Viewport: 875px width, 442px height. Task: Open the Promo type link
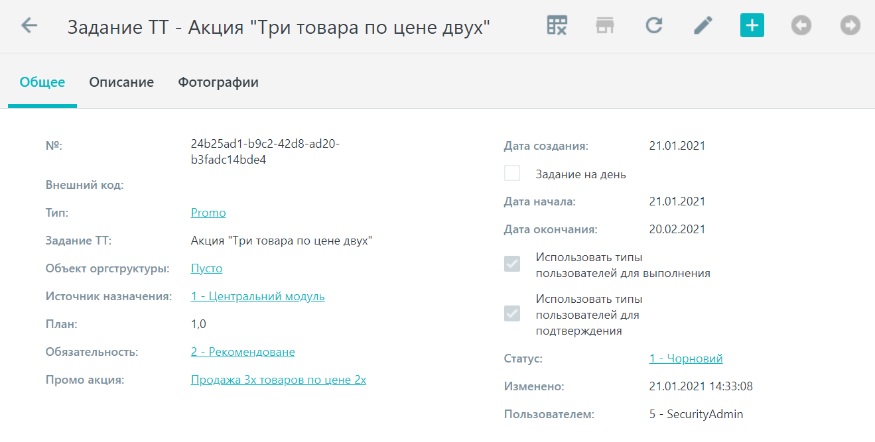pos(208,213)
